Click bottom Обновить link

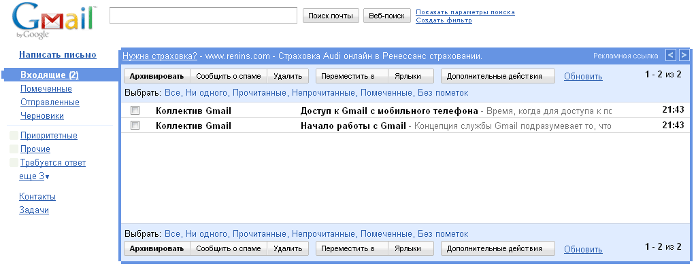[583, 250]
